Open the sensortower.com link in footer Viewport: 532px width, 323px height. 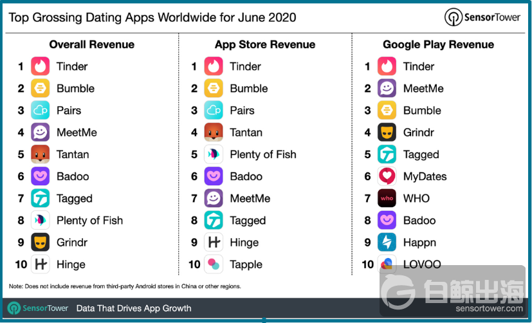click(489, 308)
